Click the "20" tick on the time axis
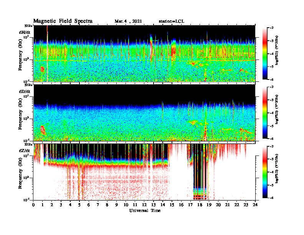This screenshot has height=235, width=304. pyautogui.click(x=218, y=205)
